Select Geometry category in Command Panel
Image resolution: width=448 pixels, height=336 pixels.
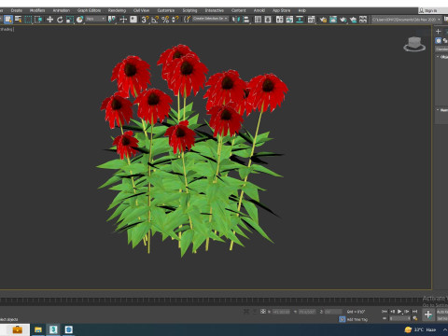(439, 40)
